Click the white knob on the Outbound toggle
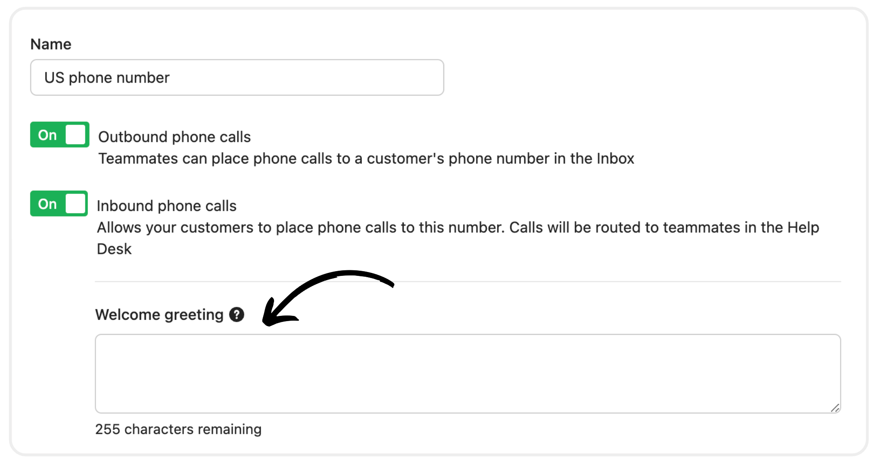The width and height of the screenshot is (878, 470). coord(76,135)
